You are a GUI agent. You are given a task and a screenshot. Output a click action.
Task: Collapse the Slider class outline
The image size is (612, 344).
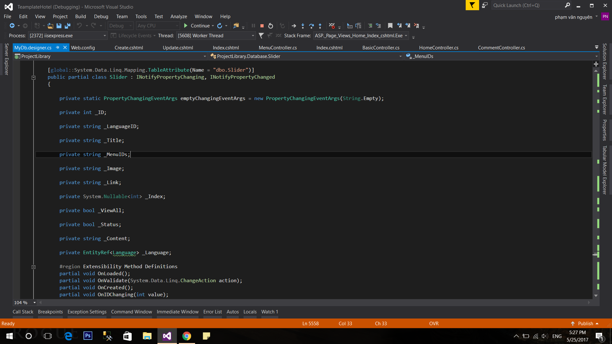(33, 77)
